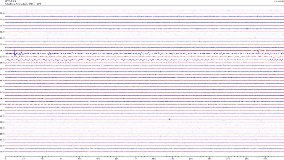Viewport: 284px width, 160px height.
Task: Click the 6m tick label on the axis
Action: tap(61, 159)
